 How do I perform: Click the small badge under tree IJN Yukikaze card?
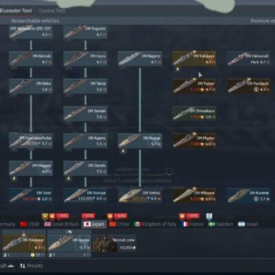click(x=177, y=69)
